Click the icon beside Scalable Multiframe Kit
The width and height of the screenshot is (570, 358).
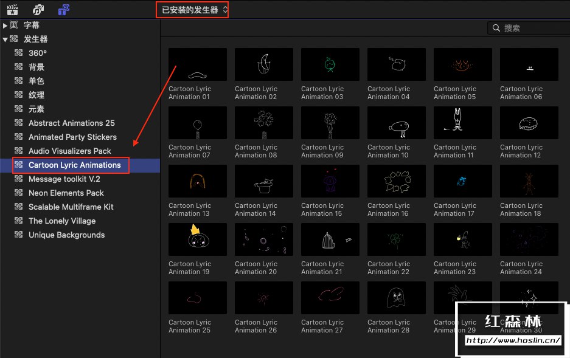(x=18, y=207)
